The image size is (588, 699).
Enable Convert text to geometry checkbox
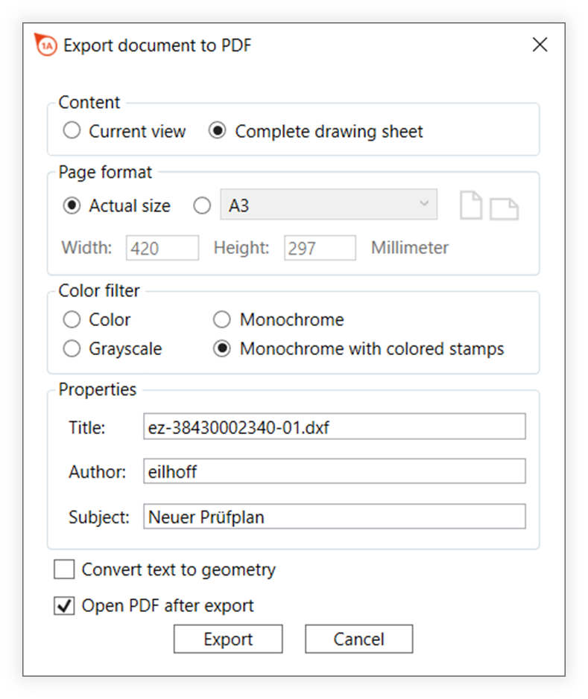[65, 570]
